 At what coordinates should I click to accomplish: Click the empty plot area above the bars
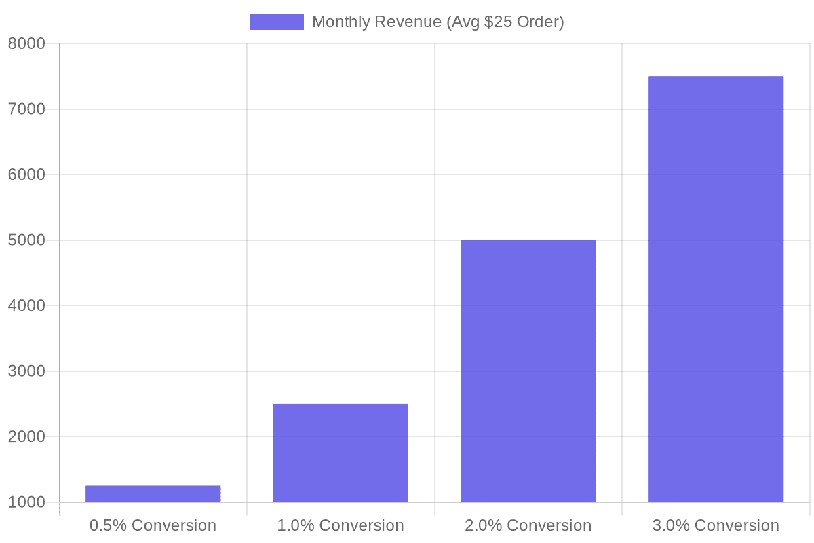coord(271,136)
